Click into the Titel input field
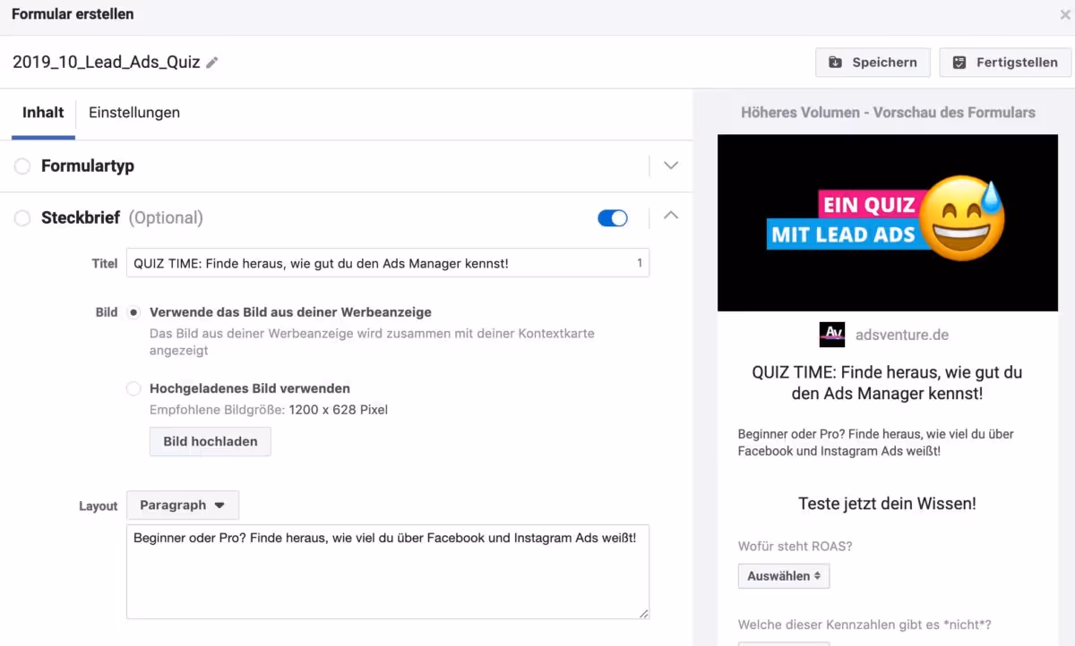The height and width of the screenshot is (646, 1075). [x=388, y=263]
